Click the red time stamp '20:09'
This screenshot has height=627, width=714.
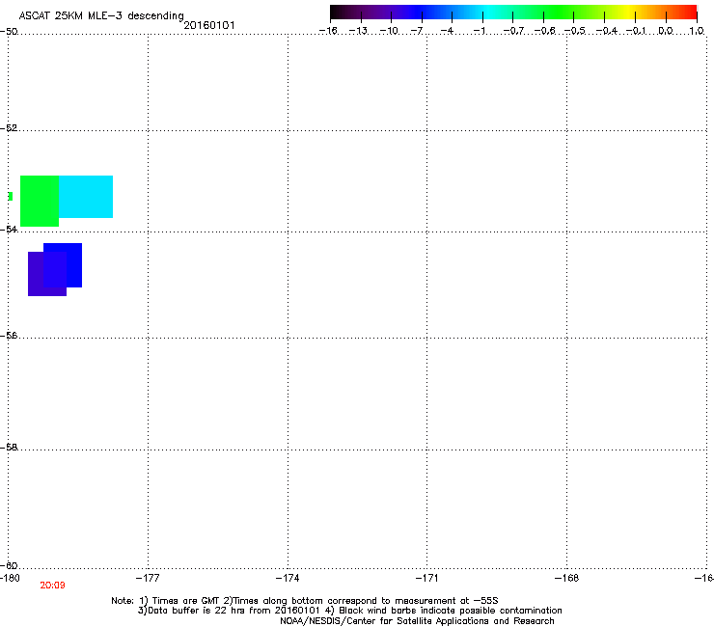(52, 586)
